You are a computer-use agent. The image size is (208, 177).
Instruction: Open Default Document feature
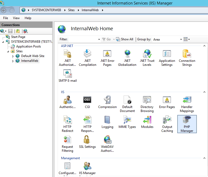[127, 104]
